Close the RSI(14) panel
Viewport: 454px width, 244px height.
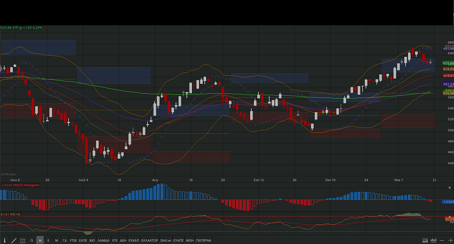pyautogui.click(x=450, y=217)
